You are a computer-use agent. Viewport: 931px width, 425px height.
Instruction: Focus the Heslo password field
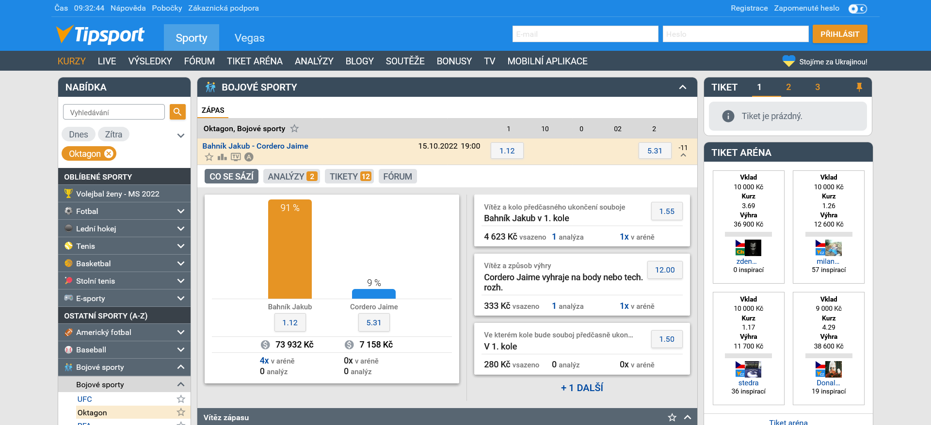[x=736, y=34]
